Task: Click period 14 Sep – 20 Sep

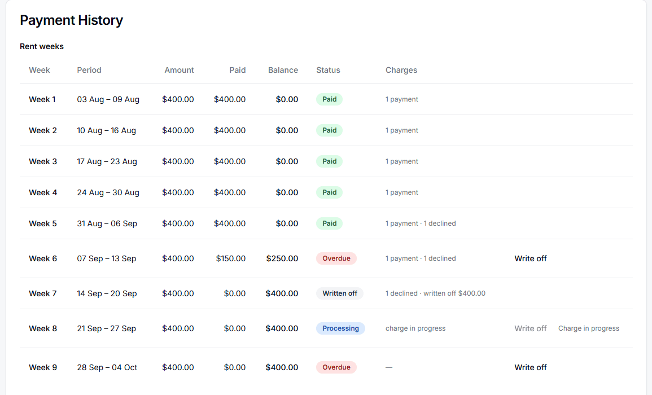Action: click(107, 293)
